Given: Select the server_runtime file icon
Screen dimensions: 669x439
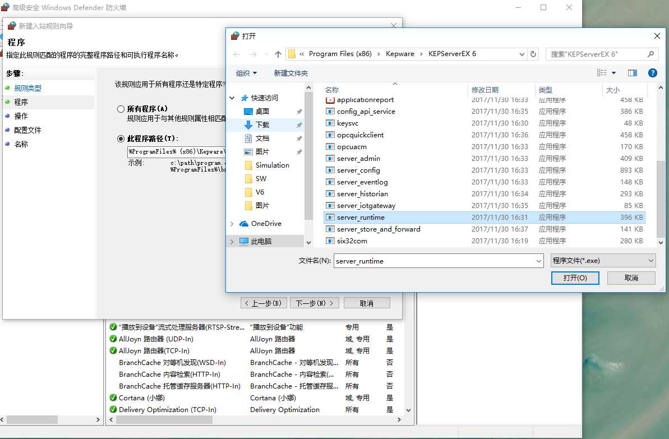Looking at the screenshot, I should (x=330, y=217).
